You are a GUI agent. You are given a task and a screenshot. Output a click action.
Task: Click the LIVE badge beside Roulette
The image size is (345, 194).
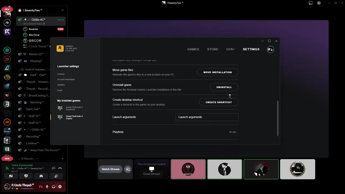click(60, 29)
